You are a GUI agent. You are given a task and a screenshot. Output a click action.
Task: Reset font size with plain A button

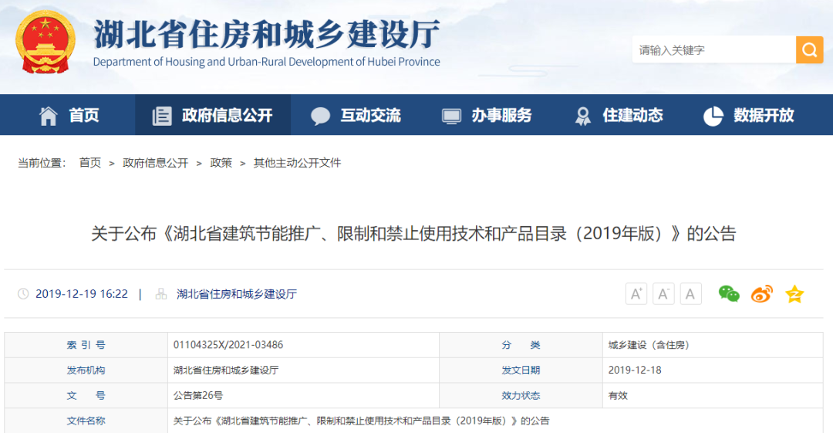point(690,294)
